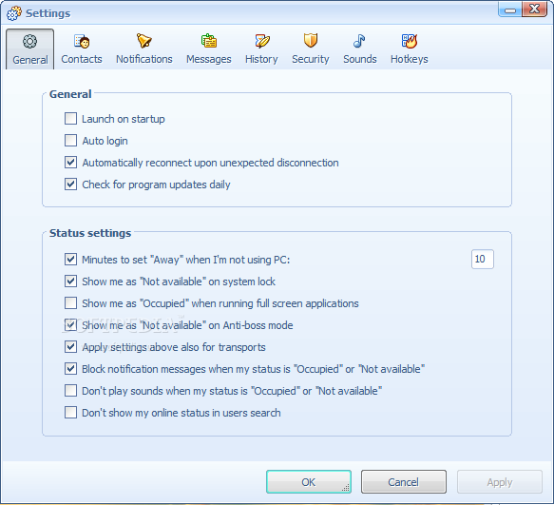Image resolution: width=554 pixels, height=505 pixels.
Task: Go to the Messages tab label
Action: pos(209,59)
